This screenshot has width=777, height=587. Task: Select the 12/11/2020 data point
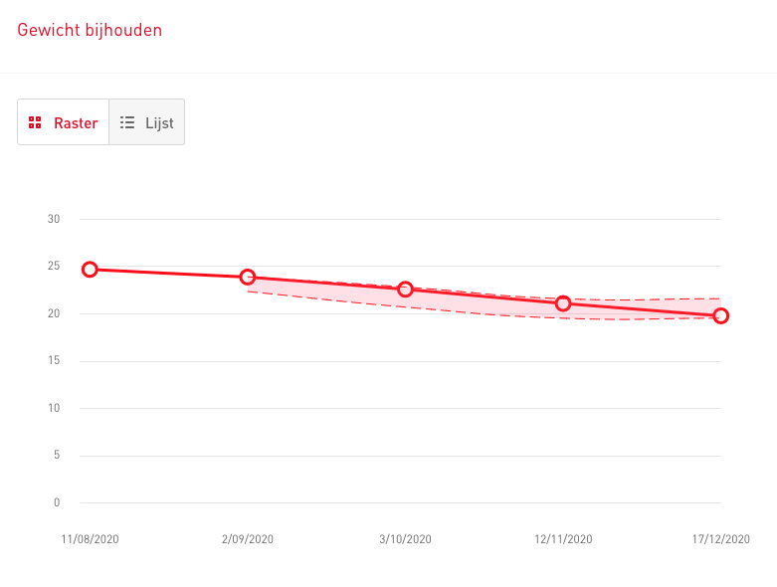(x=563, y=303)
